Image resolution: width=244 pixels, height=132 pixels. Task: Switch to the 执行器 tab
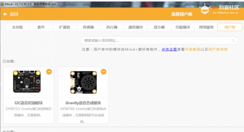pos(112,27)
